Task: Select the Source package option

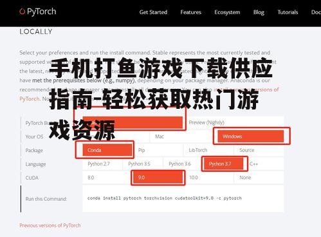Action: coord(259,150)
